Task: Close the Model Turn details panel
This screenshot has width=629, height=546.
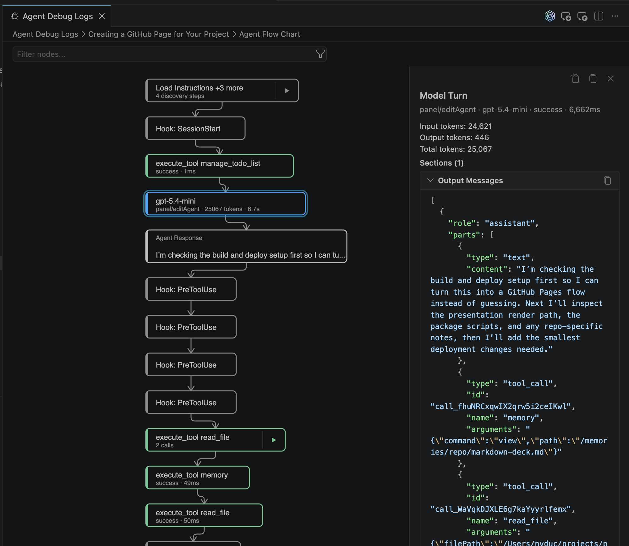Action: (610, 79)
